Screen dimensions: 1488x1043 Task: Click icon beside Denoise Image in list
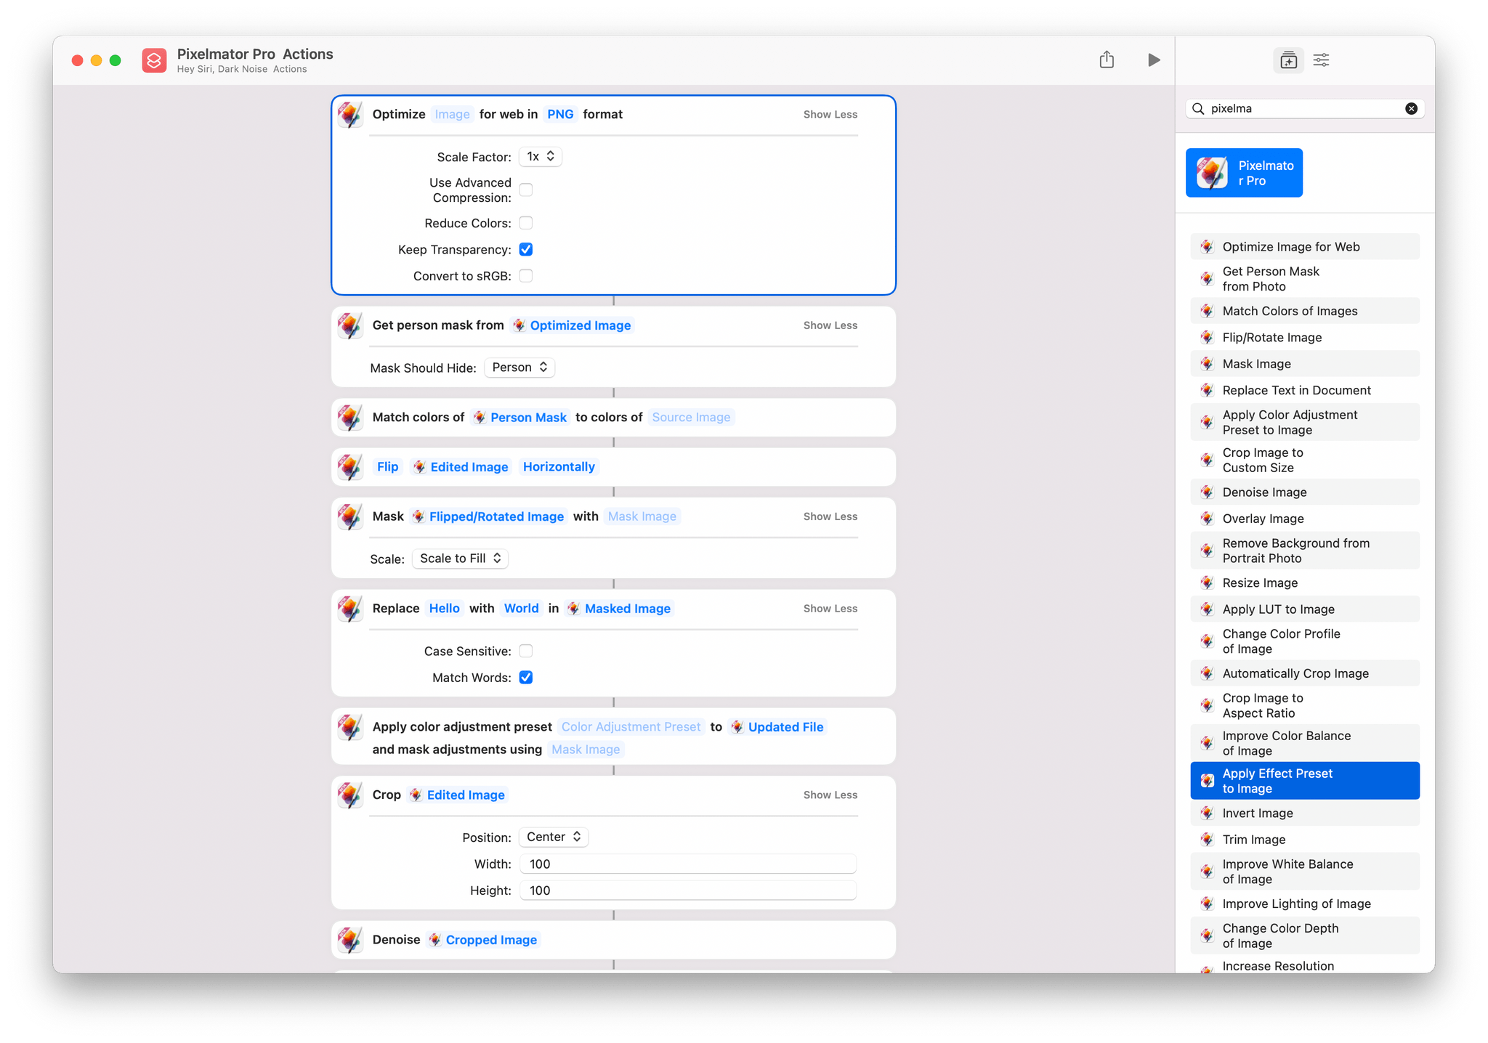tap(1207, 492)
